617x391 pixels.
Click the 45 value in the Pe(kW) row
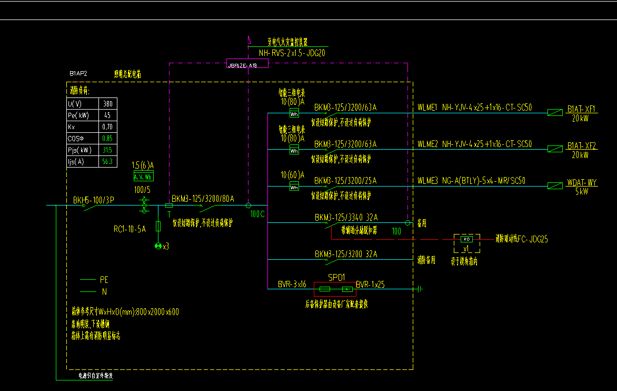[107, 115]
